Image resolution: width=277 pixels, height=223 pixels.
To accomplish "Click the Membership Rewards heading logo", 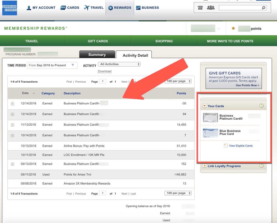I will [36, 28].
